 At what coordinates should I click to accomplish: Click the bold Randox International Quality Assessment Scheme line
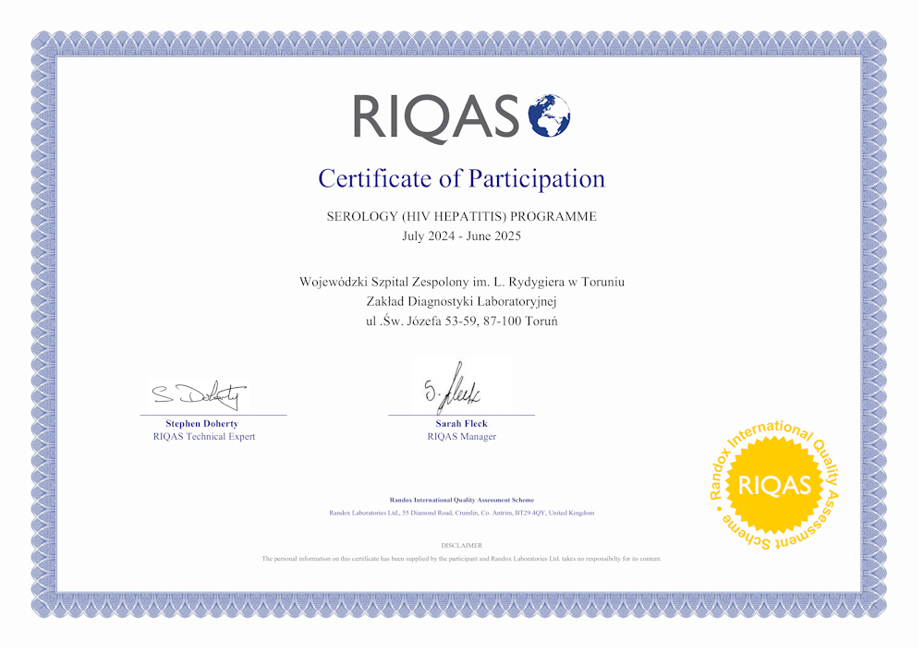point(461,500)
